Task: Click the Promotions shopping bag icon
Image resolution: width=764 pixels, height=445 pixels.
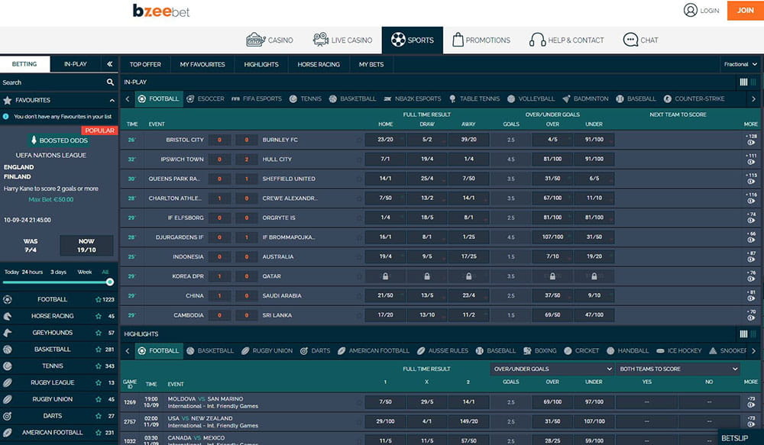Action: (x=458, y=40)
